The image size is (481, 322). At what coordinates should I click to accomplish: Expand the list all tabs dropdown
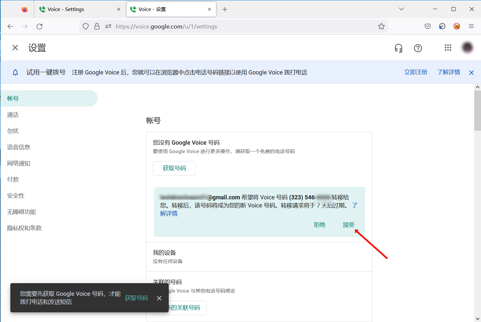tap(401, 9)
